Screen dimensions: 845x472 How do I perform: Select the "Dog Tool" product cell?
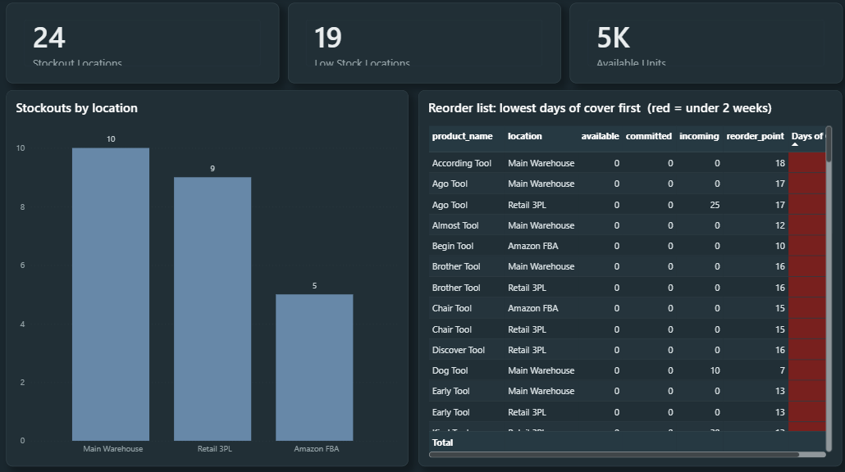450,370
